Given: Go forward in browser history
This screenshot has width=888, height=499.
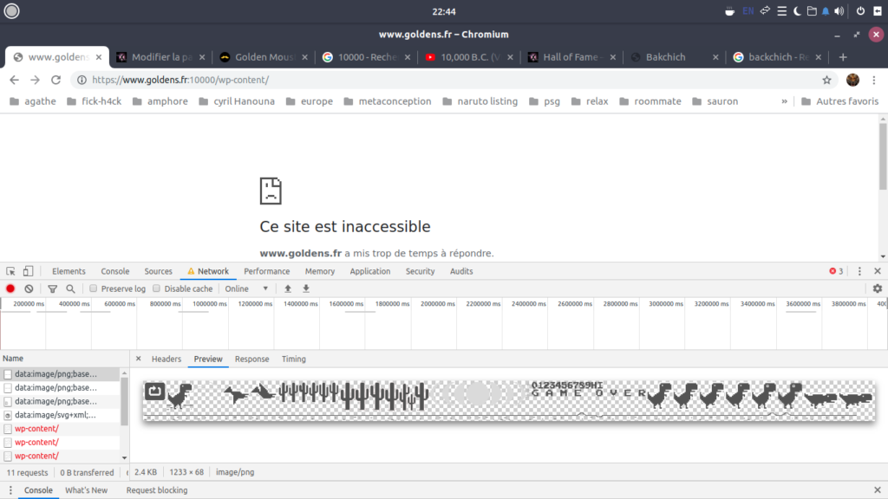Looking at the screenshot, I should click(x=35, y=80).
